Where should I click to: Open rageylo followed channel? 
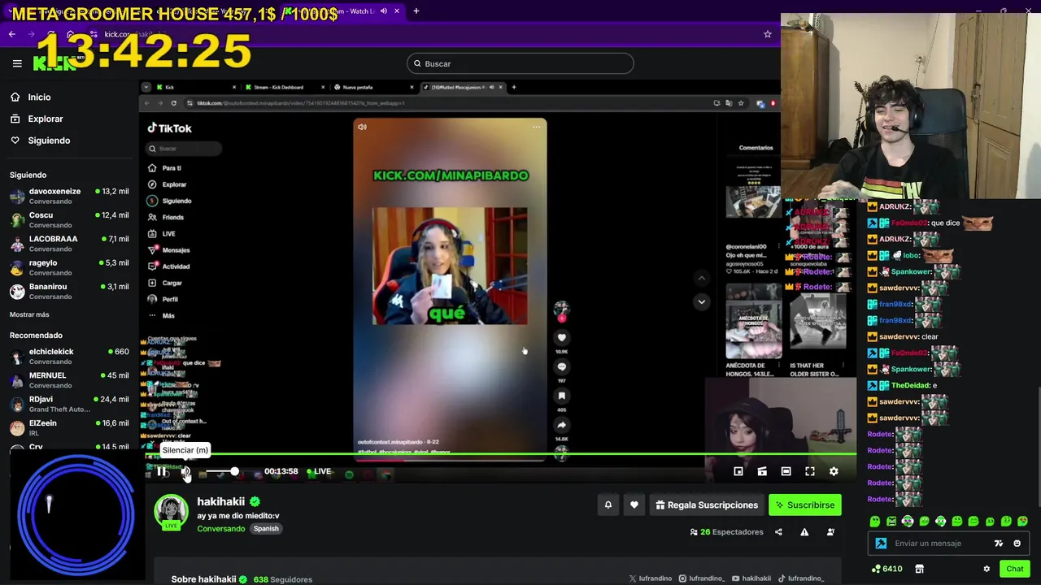tap(69, 267)
